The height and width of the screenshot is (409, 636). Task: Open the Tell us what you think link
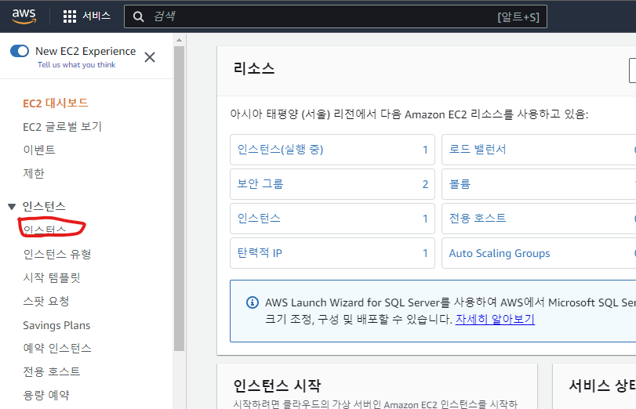point(77,65)
